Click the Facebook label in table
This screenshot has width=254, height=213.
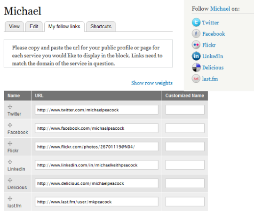[x=18, y=132]
